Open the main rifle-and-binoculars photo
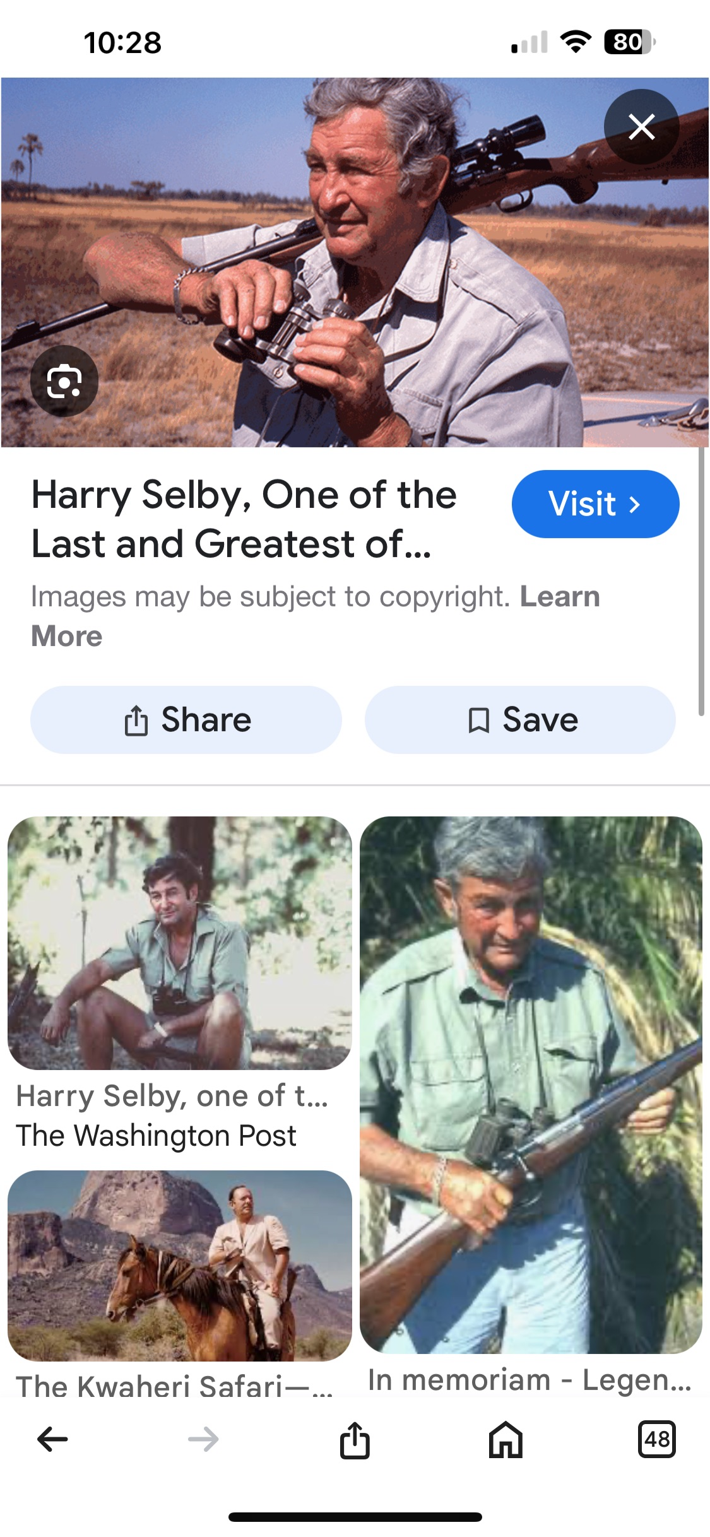 (x=353, y=262)
